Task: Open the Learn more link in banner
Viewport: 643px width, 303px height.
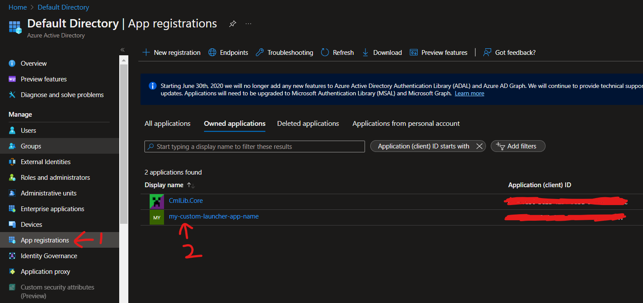Action: coord(469,94)
